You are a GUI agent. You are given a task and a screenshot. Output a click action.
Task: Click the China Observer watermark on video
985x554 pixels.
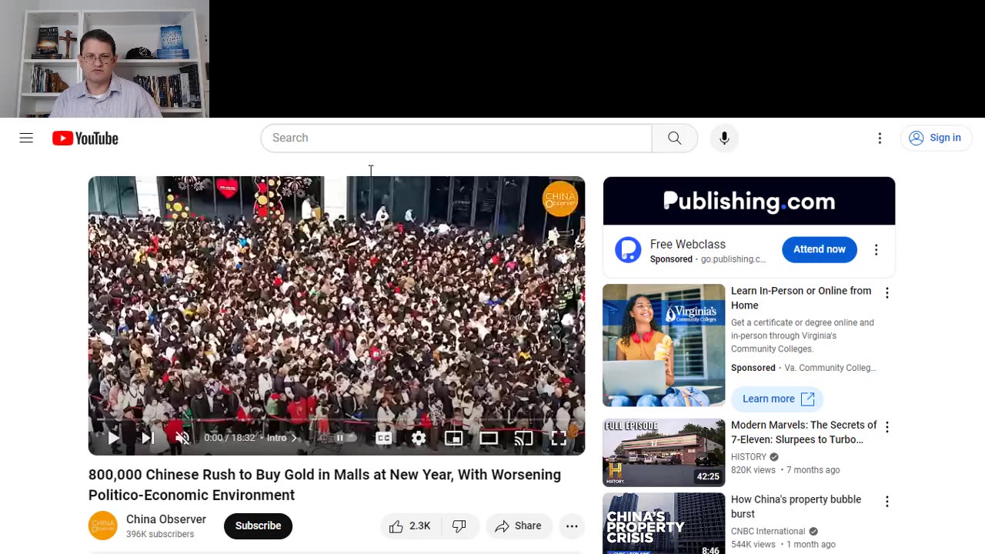point(560,199)
